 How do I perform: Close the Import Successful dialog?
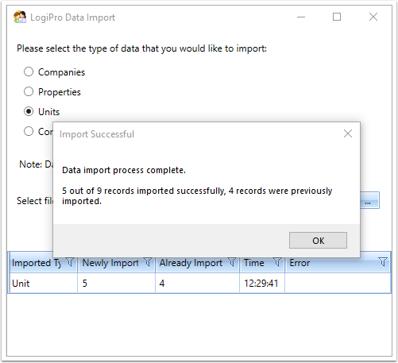click(348, 133)
